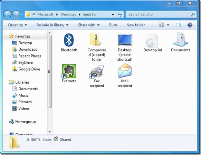Open Desktop under Favorites
Image resolution: width=201 pixels, height=155 pixels.
[x=25, y=43]
